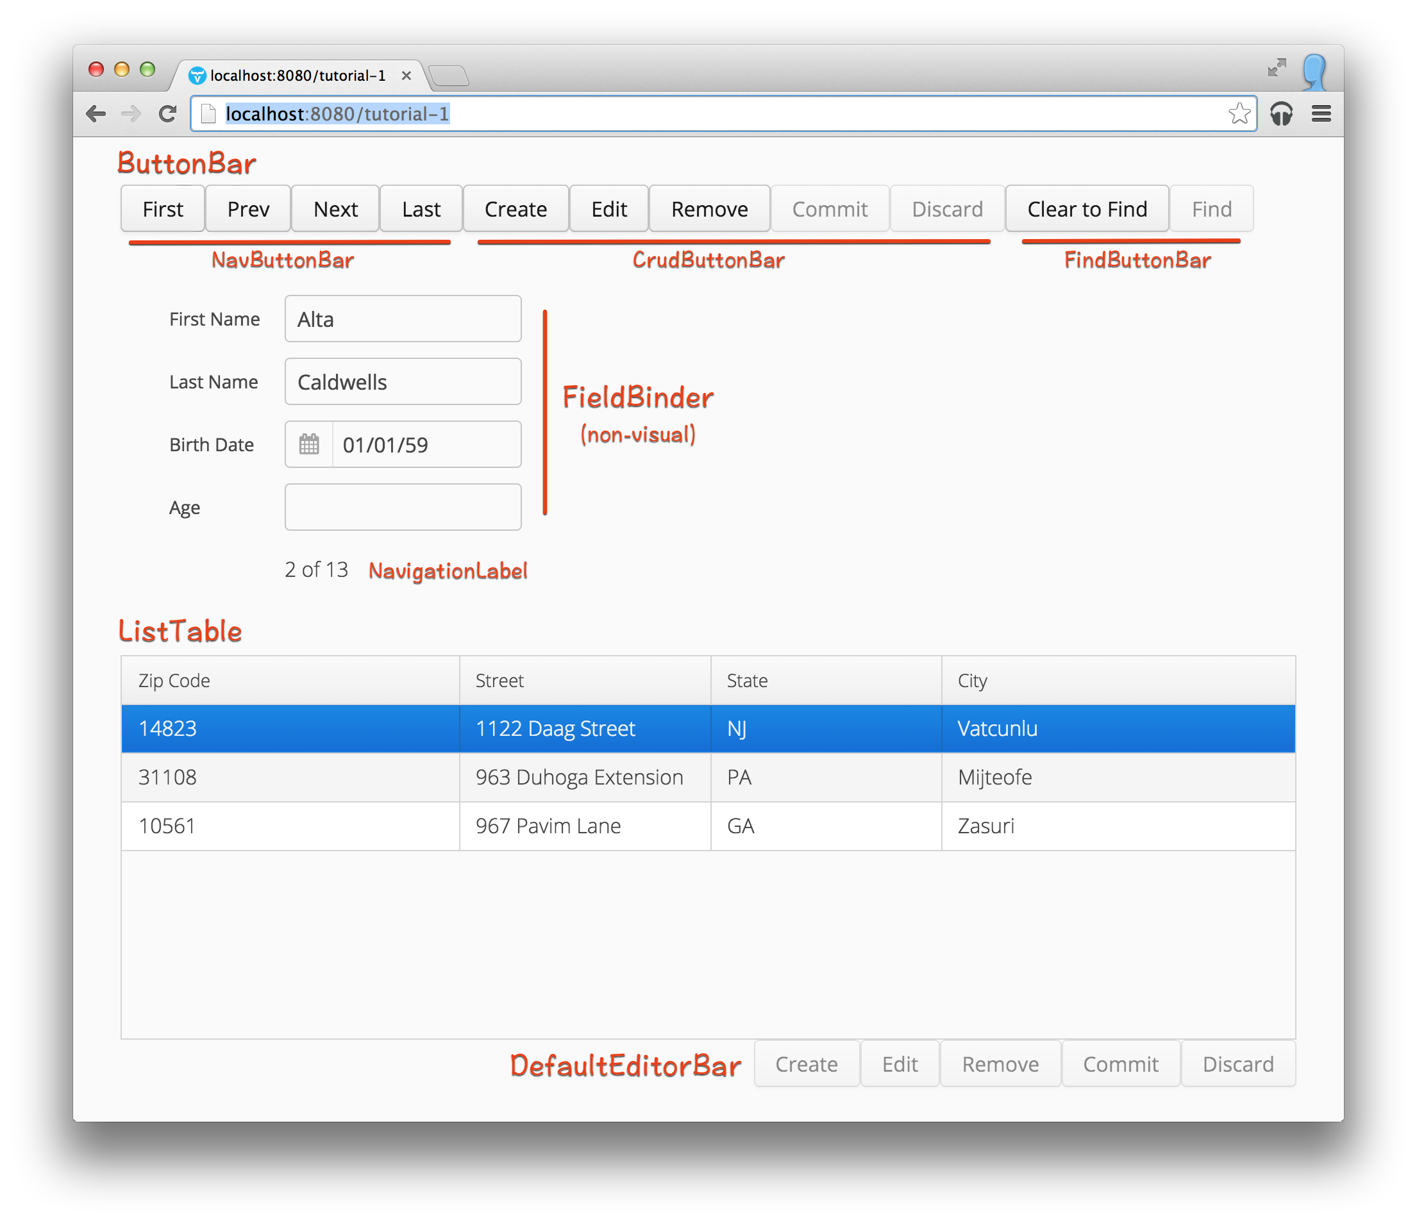Select the row with zip 14823
The image size is (1417, 1223).
click(x=709, y=729)
